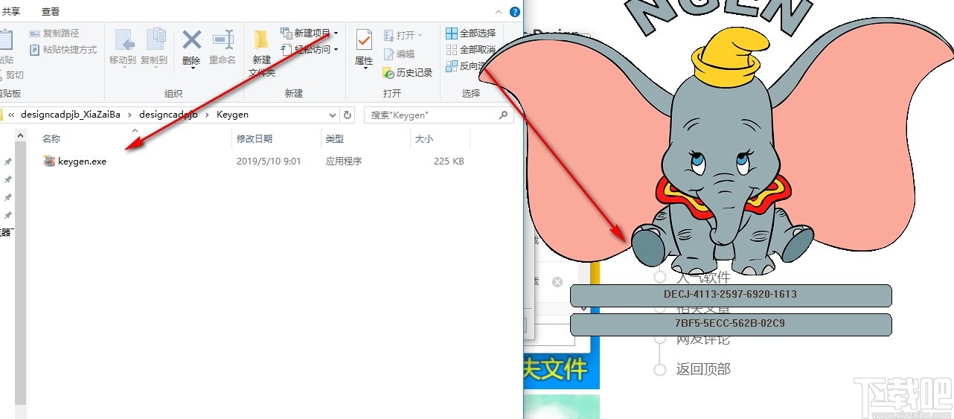The width and height of the screenshot is (954, 419).
Task: Click the 编辑 command
Action: point(399,54)
